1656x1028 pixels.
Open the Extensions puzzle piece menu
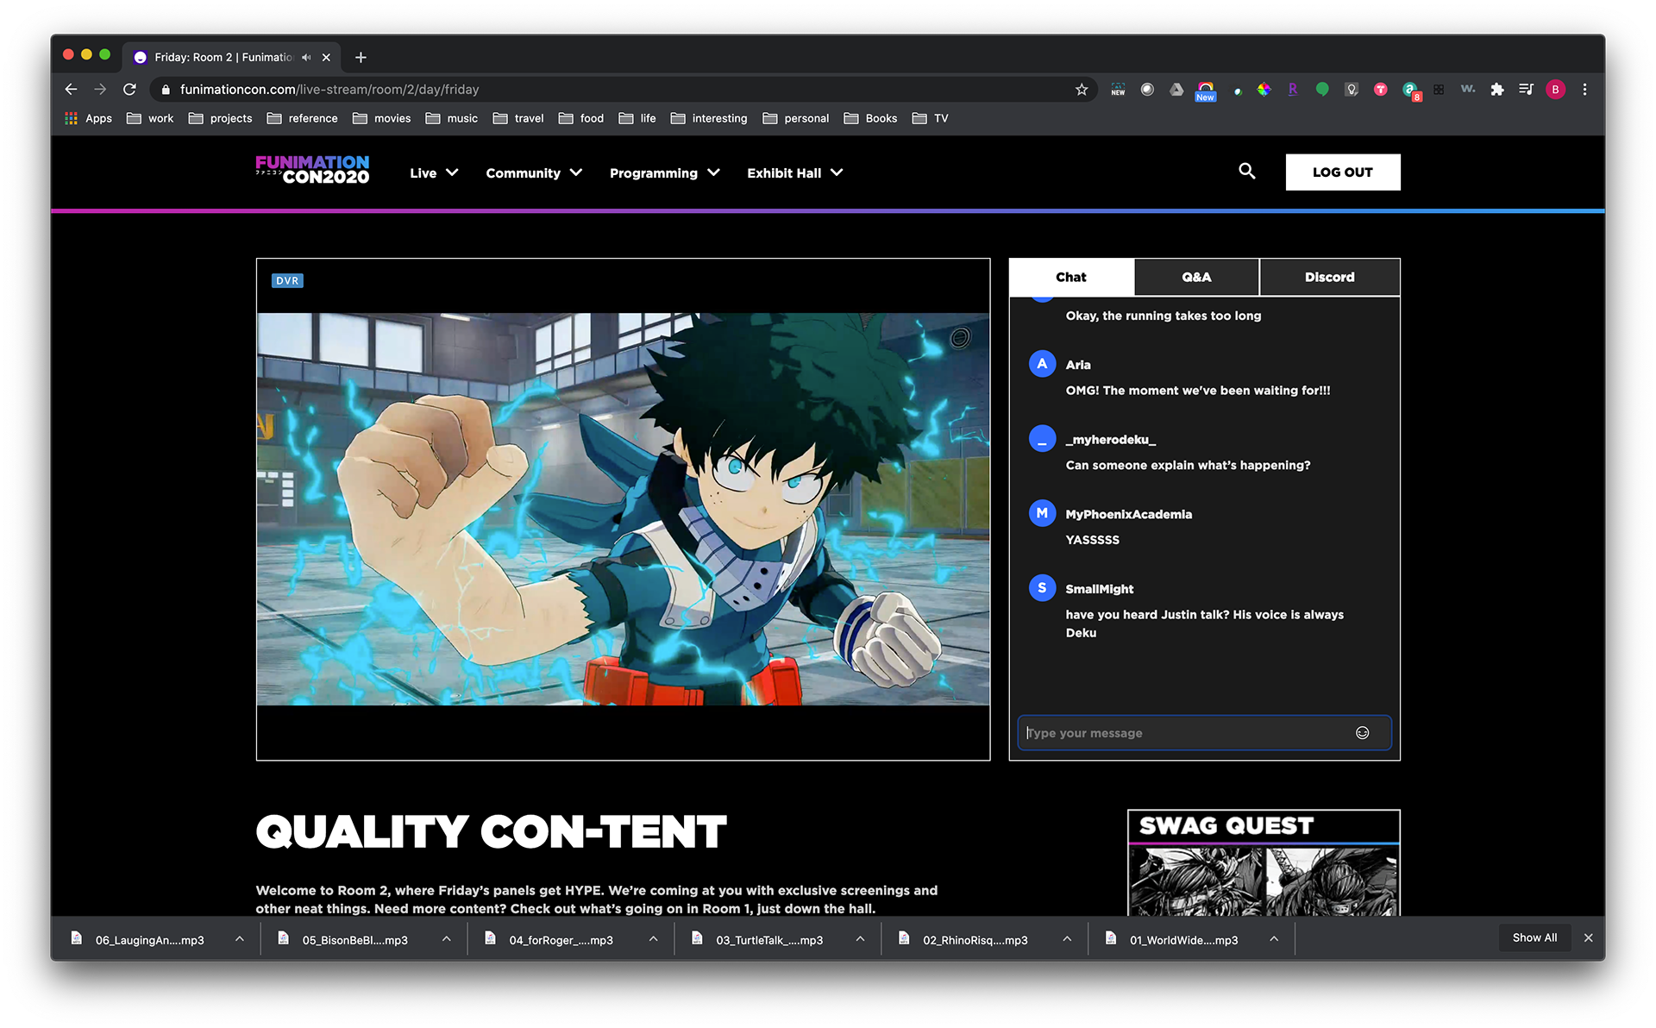(1497, 90)
